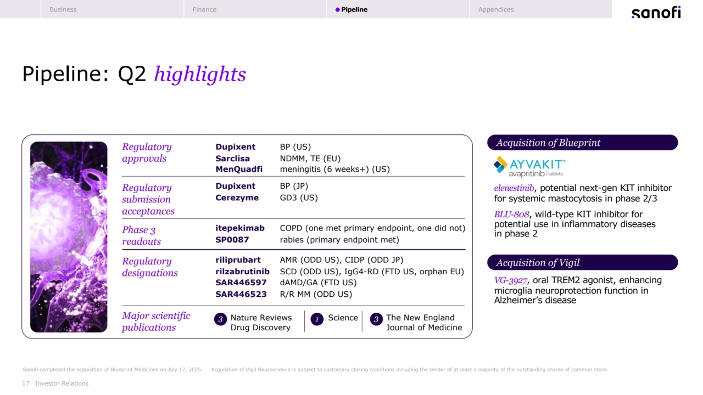
Task: Click Dupixent in the submission acceptances row
Action: (235, 186)
